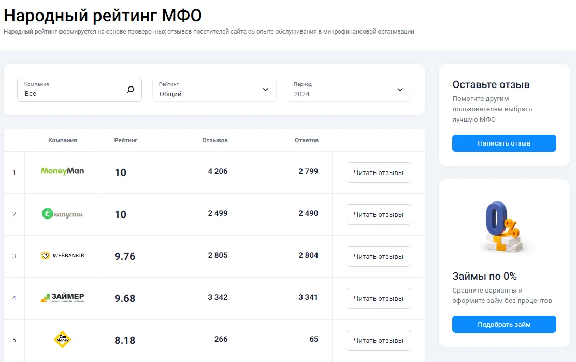
Task: Click the Отзывов column header
Action: pyautogui.click(x=215, y=140)
